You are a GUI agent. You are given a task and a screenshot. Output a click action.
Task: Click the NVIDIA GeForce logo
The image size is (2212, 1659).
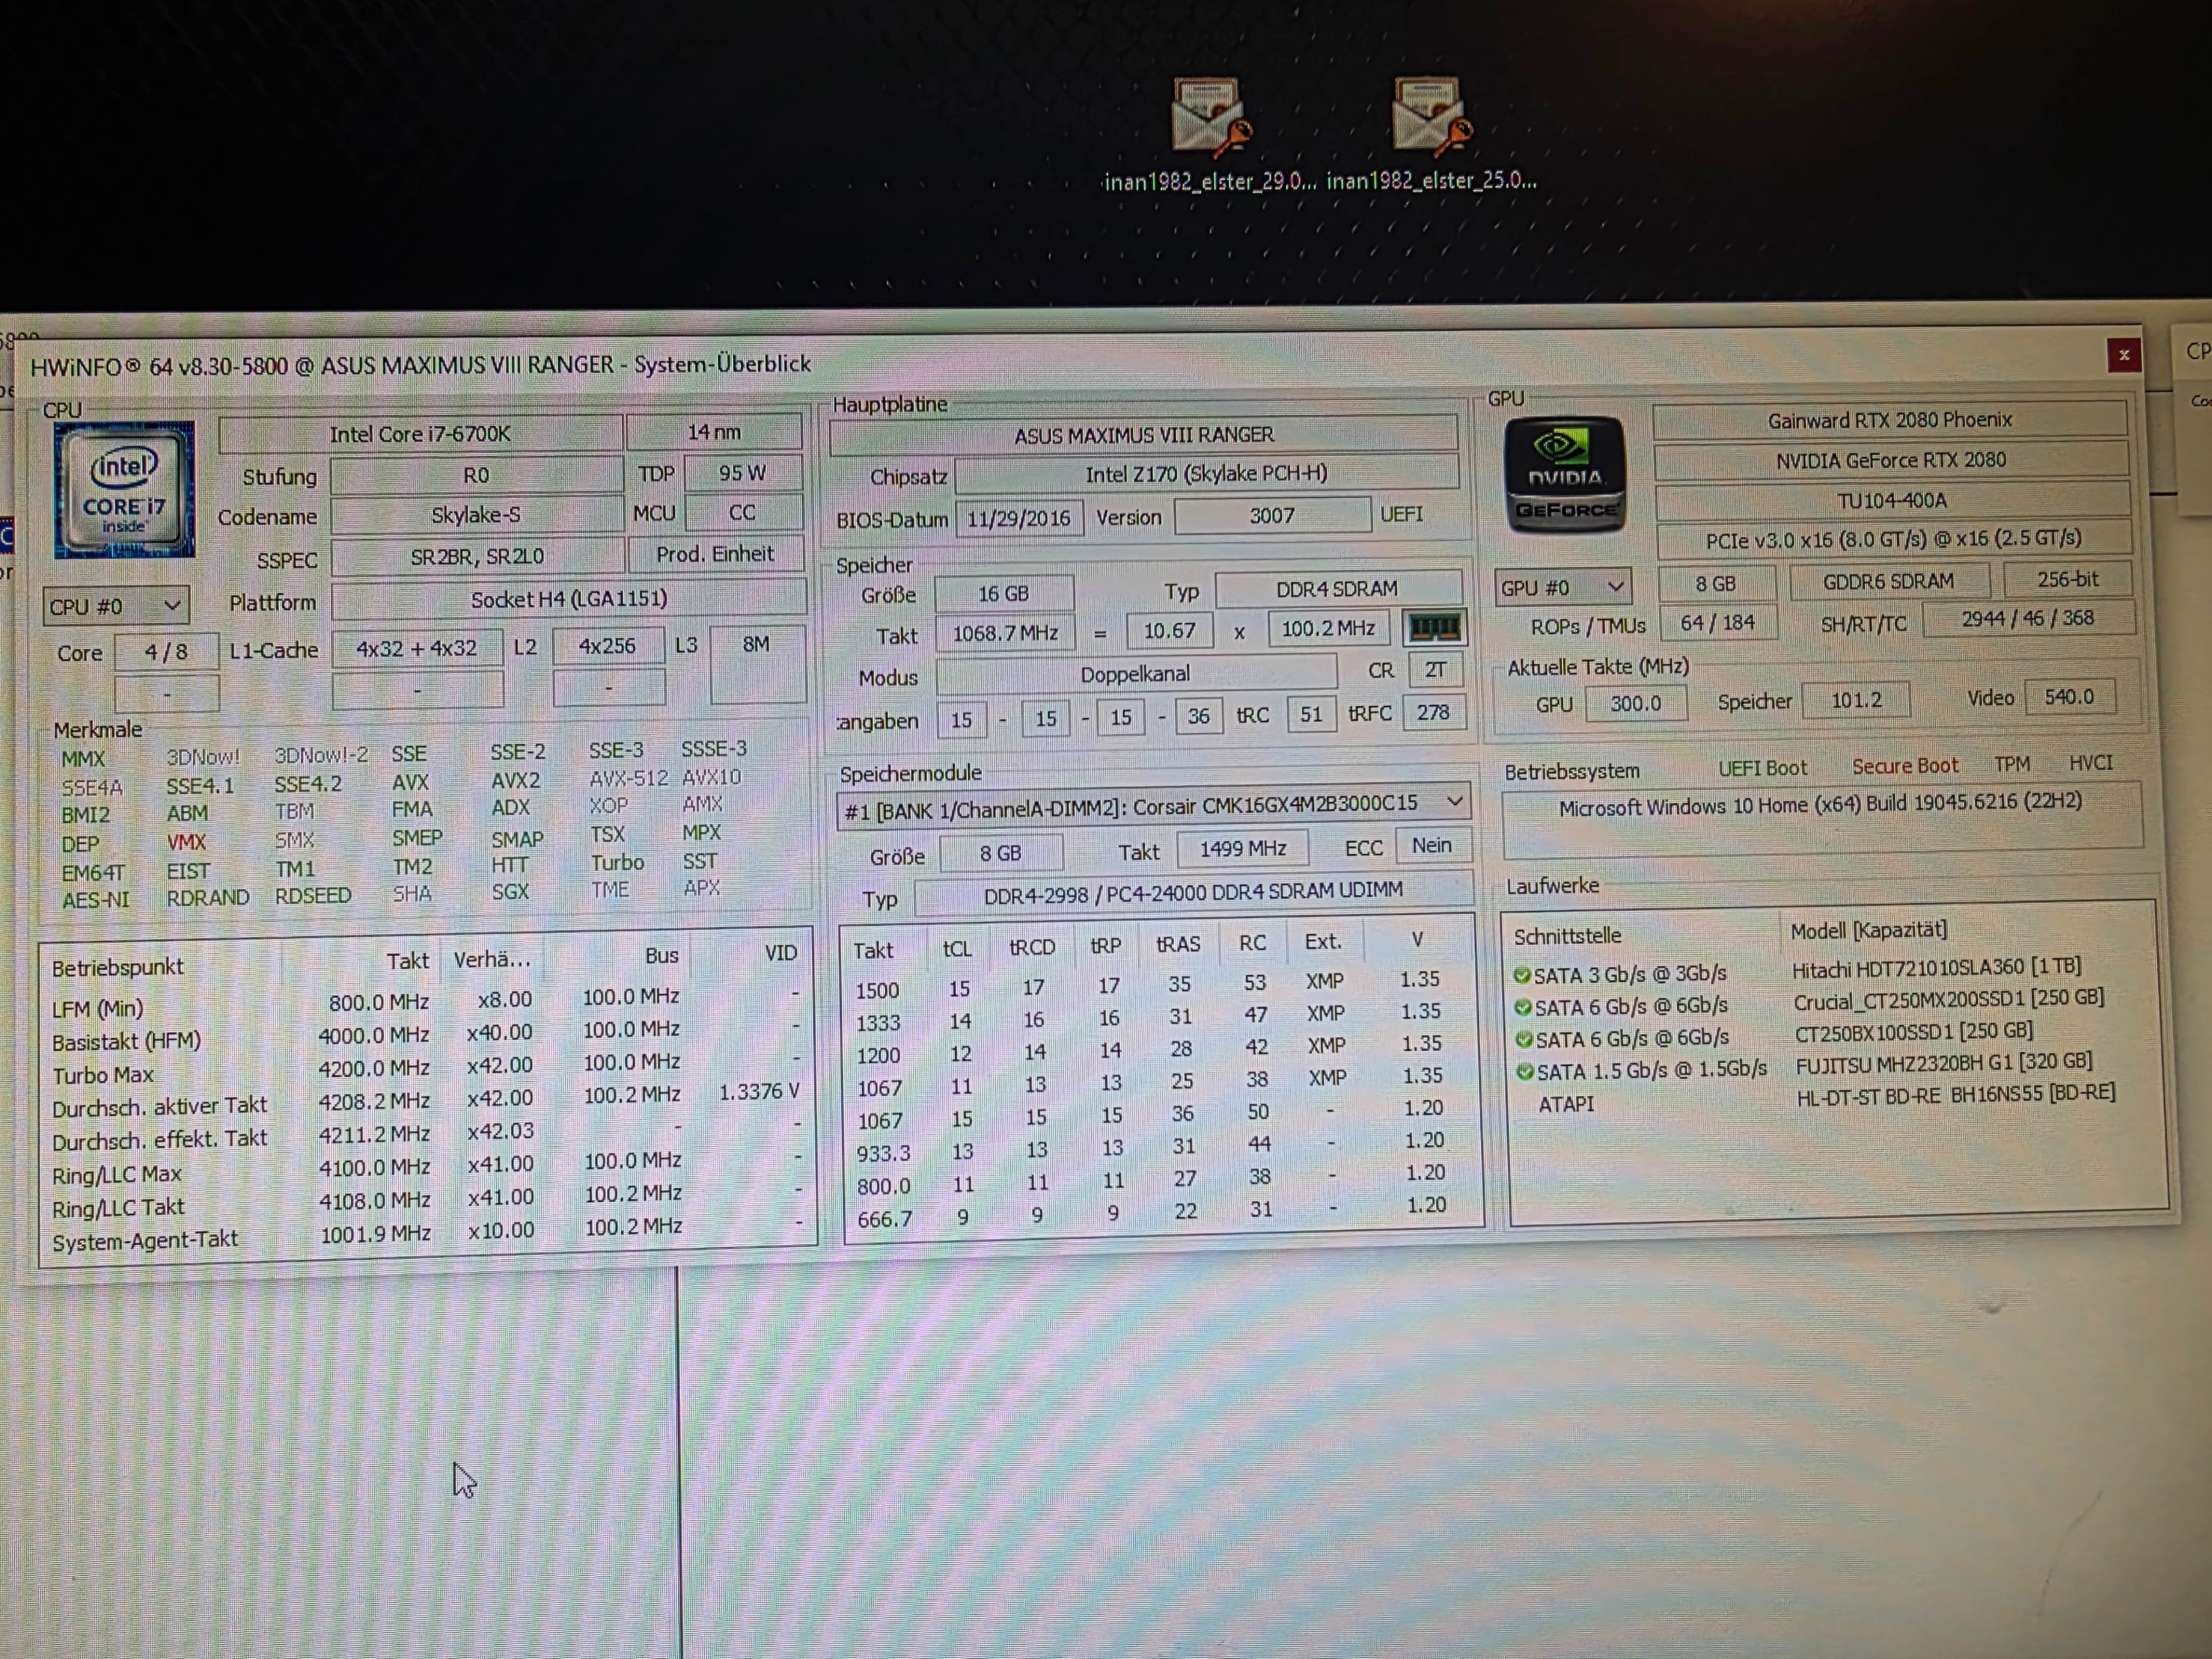[1565, 474]
